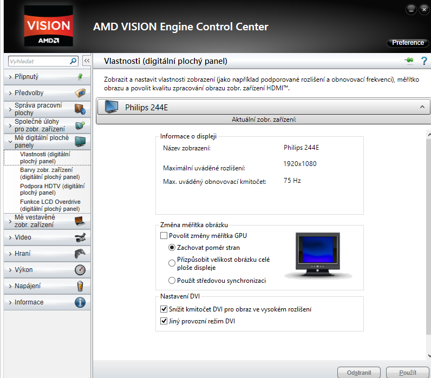
Task: Click the Preference button
Action: [x=408, y=43]
